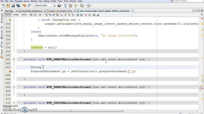Click the Profile Project icon
This screenshot has width=204, height=114.
coord(89,5)
